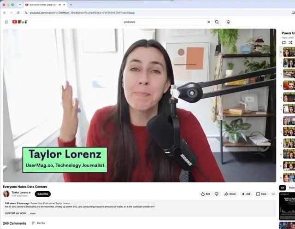Image resolution: width=295 pixels, height=229 pixels.
Task: Open the Power User playlist title
Action: (x=288, y=33)
